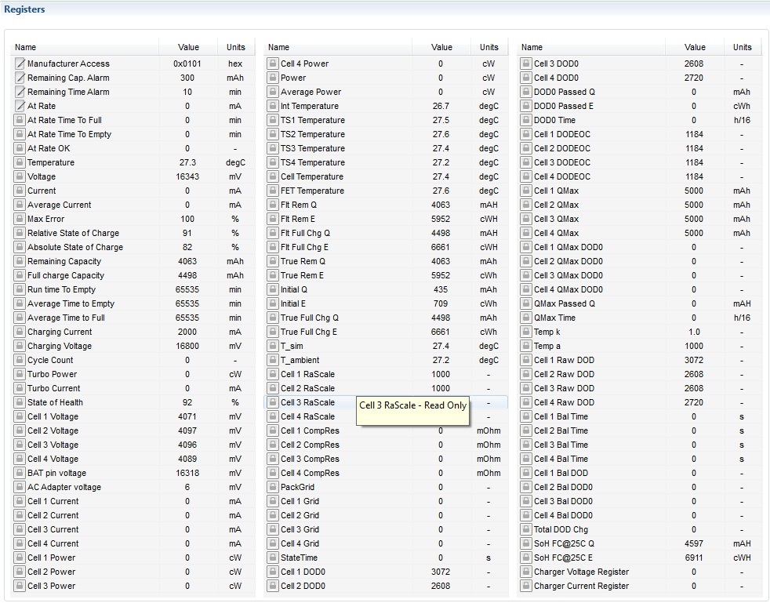Image resolution: width=770 pixels, height=603 pixels.
Task: Select the DOD0 Passed Q label
Action: (565, 92)
